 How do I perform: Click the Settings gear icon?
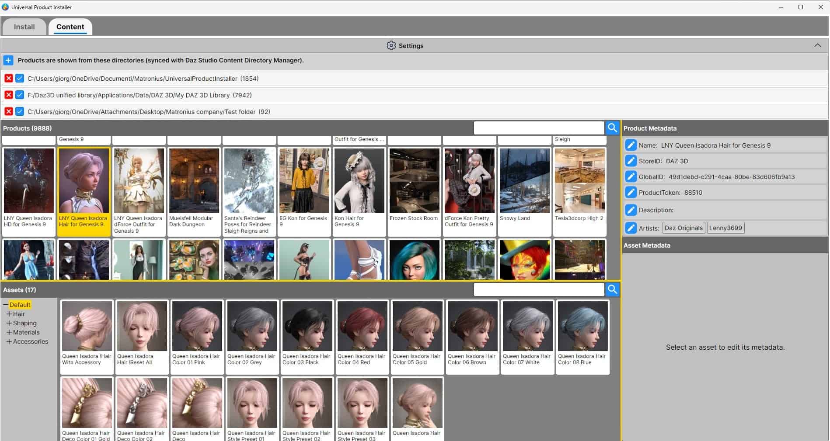coord(391,45)
